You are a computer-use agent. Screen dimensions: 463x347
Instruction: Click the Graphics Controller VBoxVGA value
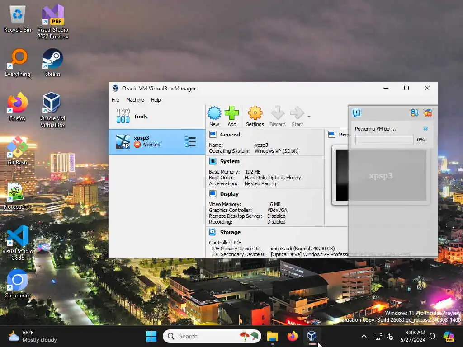(277, 210)
